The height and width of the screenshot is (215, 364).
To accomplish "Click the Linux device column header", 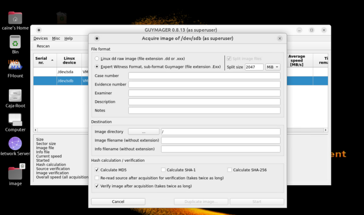I will pos(69,61).
